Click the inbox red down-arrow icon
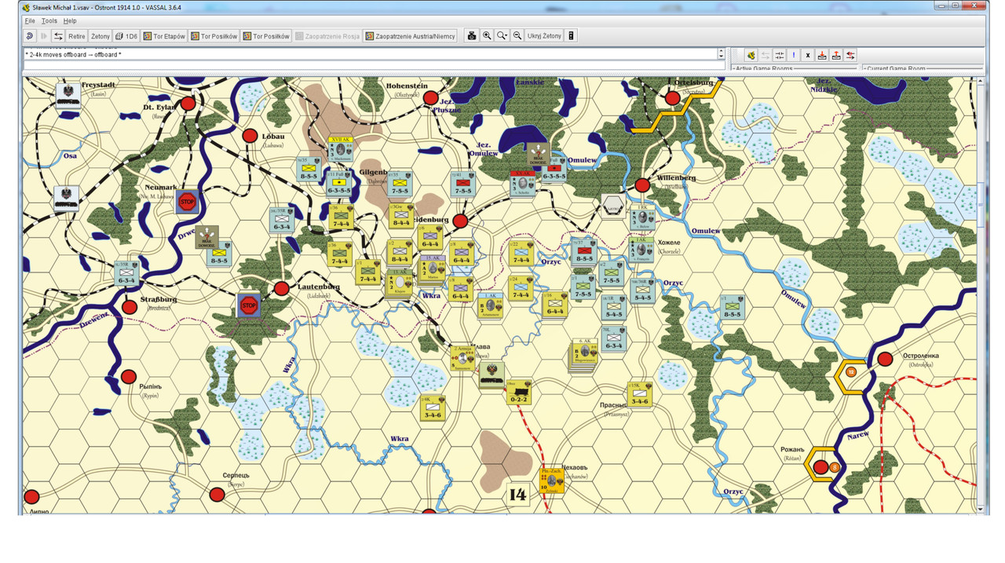1005x563 pixels. (822, 55)
